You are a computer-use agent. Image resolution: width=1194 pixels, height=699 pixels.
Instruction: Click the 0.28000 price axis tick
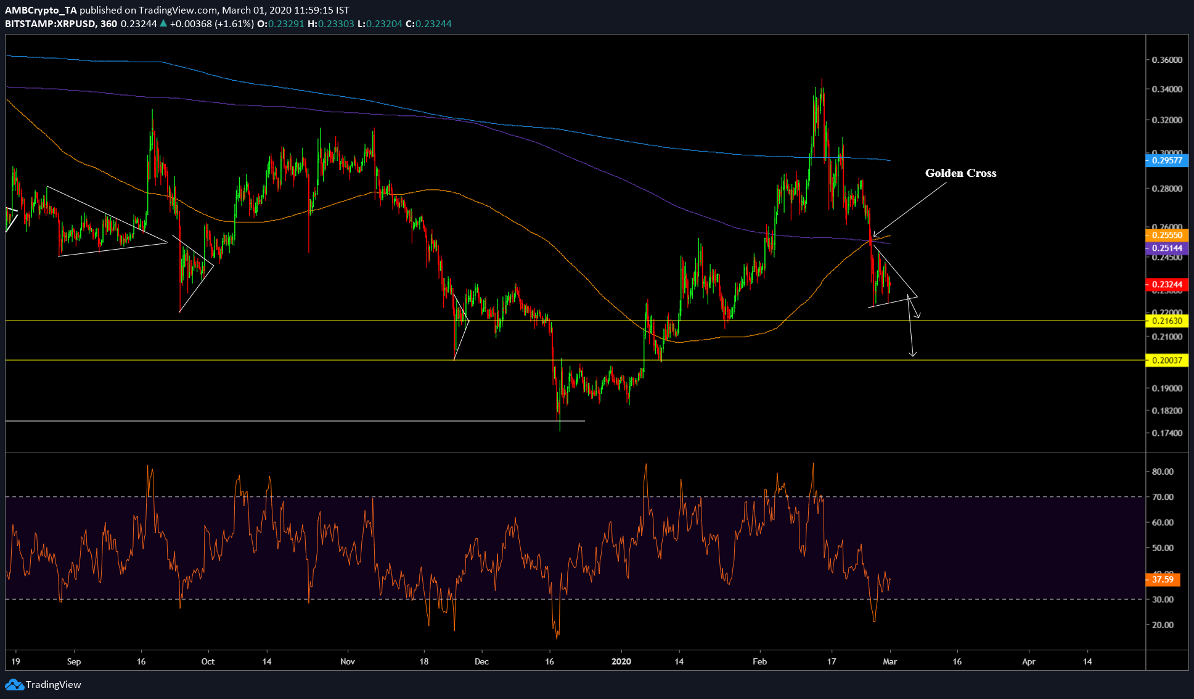[x=1167, y=189]
